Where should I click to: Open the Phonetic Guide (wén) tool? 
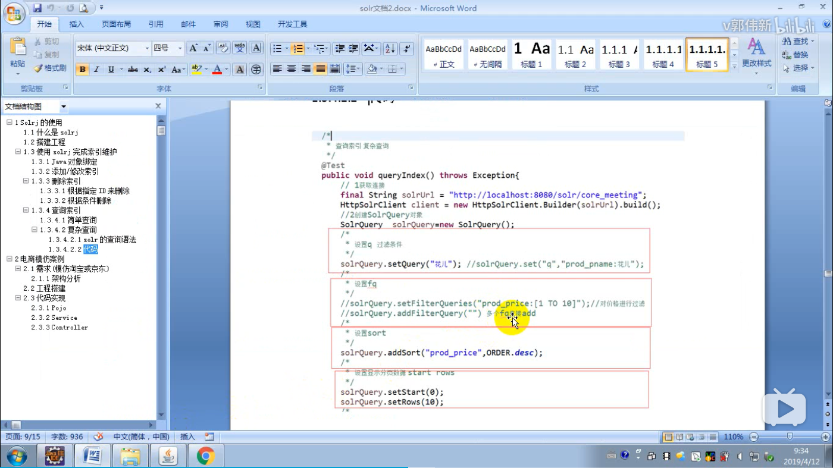[240, 48]
